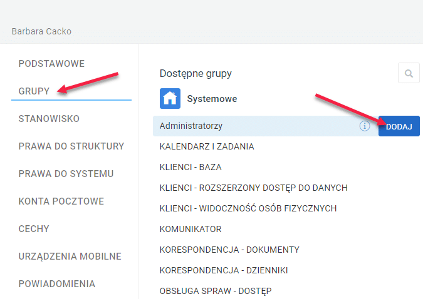Switch to the GRUPY tab

(x=34, y=91)
